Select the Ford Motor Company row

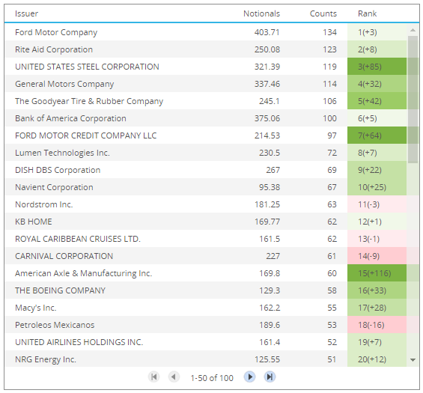(x=206, y=32)
